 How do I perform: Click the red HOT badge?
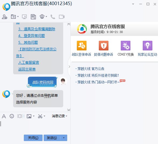[x=122, y=81]
